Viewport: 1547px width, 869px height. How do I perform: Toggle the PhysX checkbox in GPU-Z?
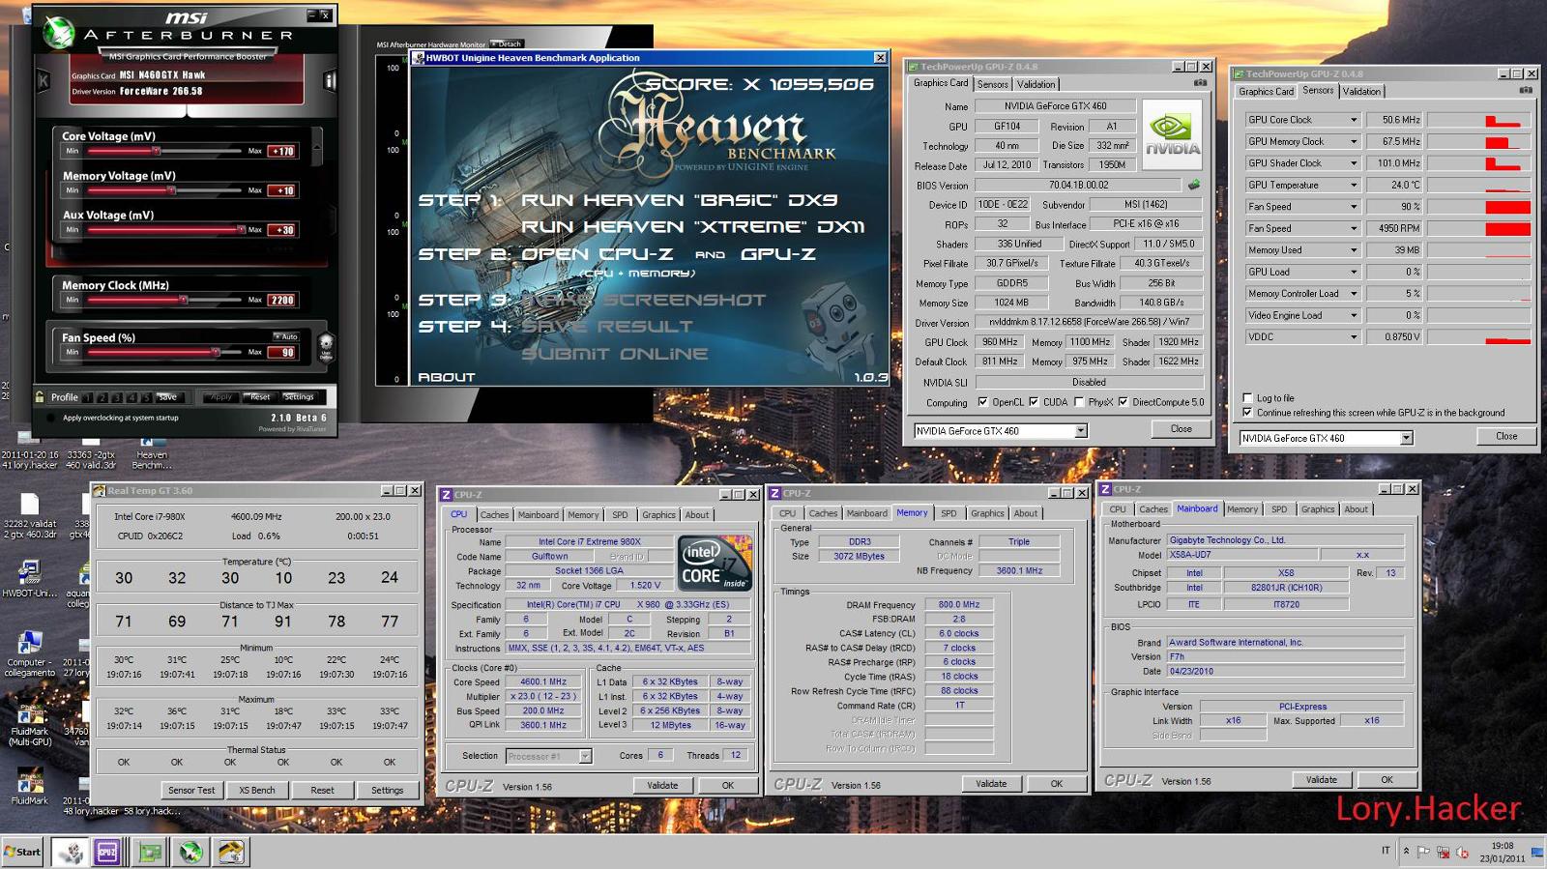1078,402
